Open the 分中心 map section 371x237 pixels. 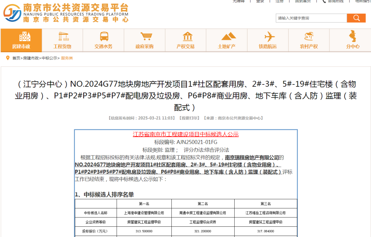pos(353,40)
